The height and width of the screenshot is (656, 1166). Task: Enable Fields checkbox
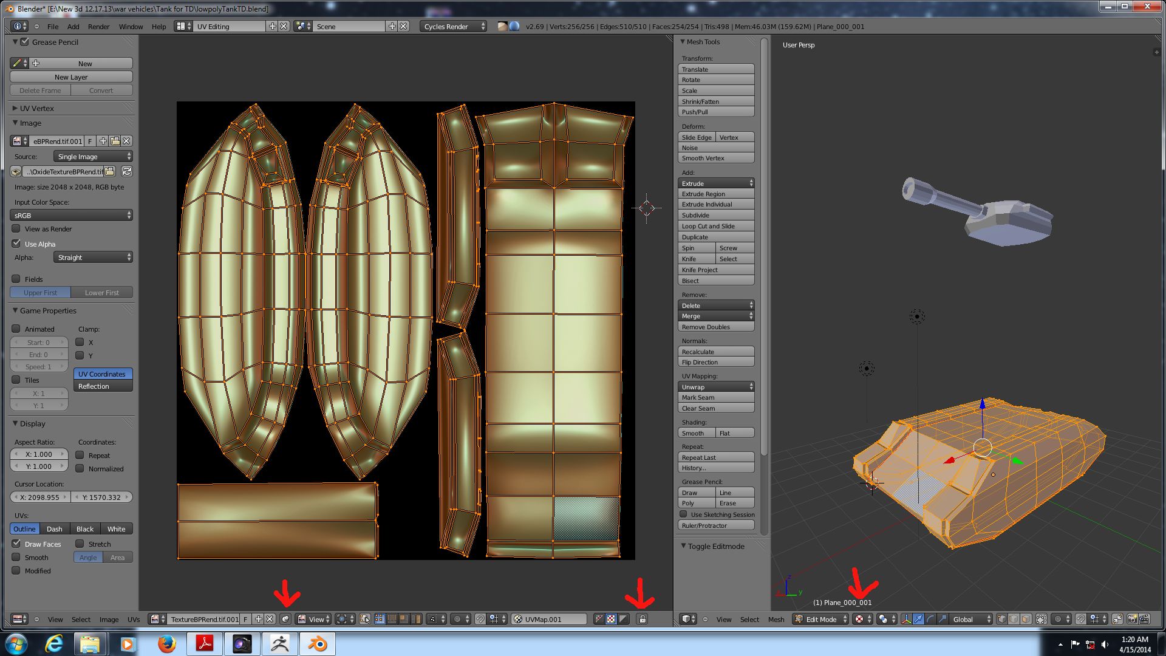16,279
